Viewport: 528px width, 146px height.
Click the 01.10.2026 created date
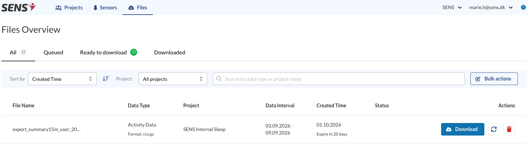point(329,125)
